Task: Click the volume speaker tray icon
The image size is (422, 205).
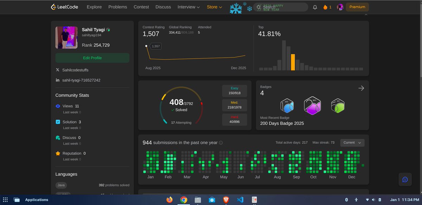Action: [373, 200]
